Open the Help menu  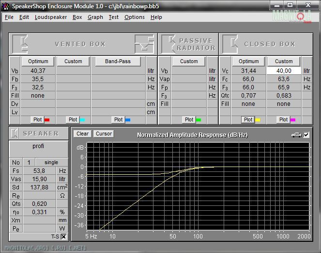[x=156, y=17]
